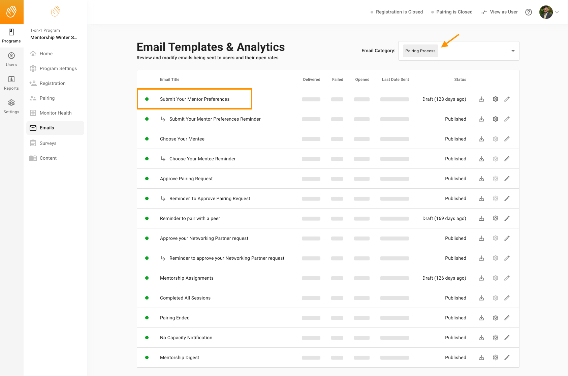This screenshot has width=568, height=376.
Task: Toggle View as User mode
Action: tap(500, 12)
